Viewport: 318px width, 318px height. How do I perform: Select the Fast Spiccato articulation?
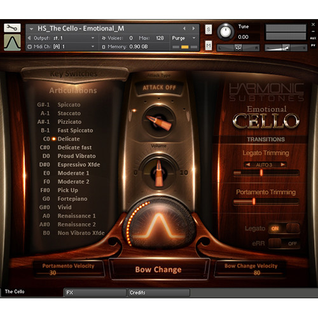click(x=75, y=130)
